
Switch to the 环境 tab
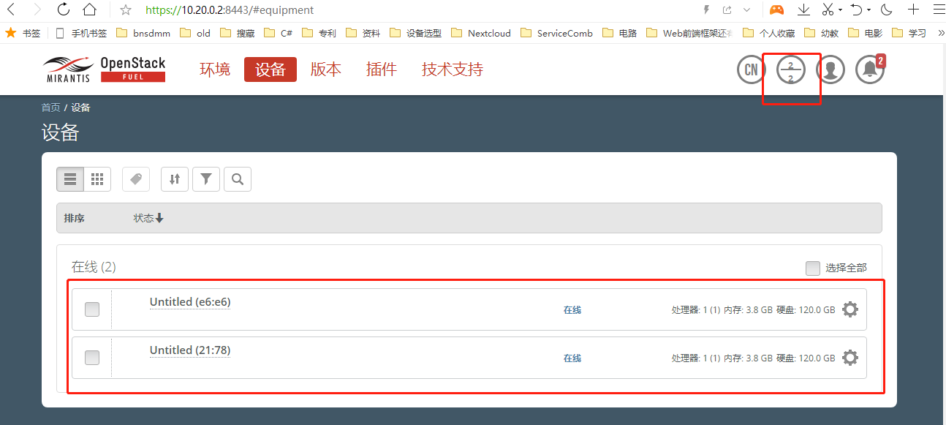point(214,69)
